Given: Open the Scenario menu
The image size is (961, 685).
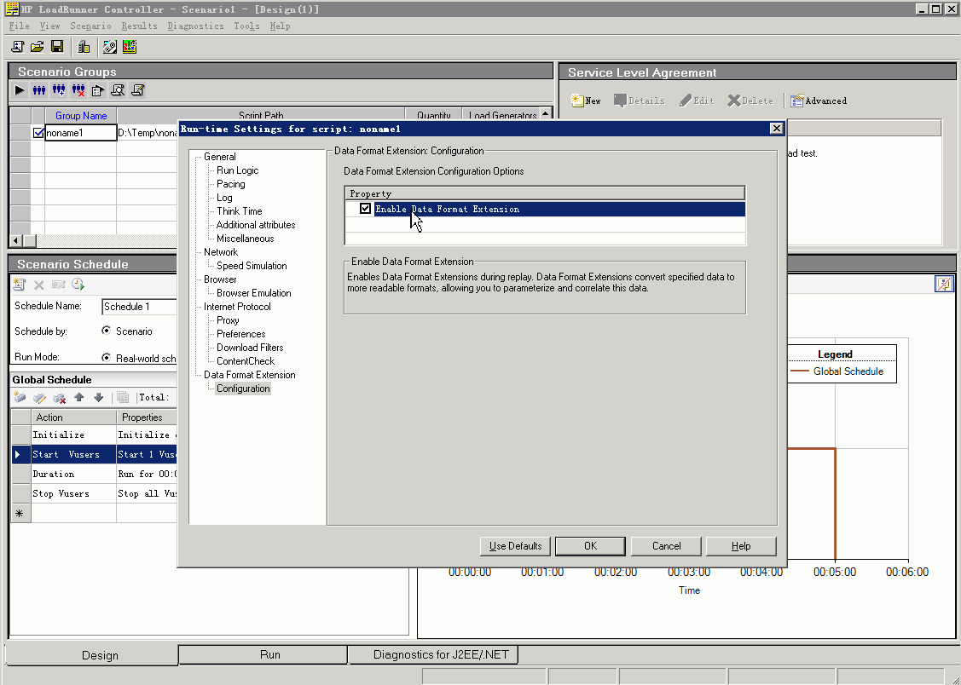Looking at the screenshot, I should (x=90, y=26).
